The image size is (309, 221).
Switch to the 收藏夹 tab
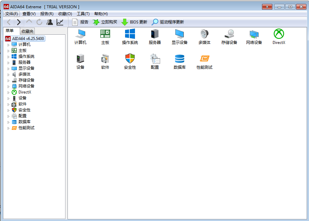click(27, 31)
